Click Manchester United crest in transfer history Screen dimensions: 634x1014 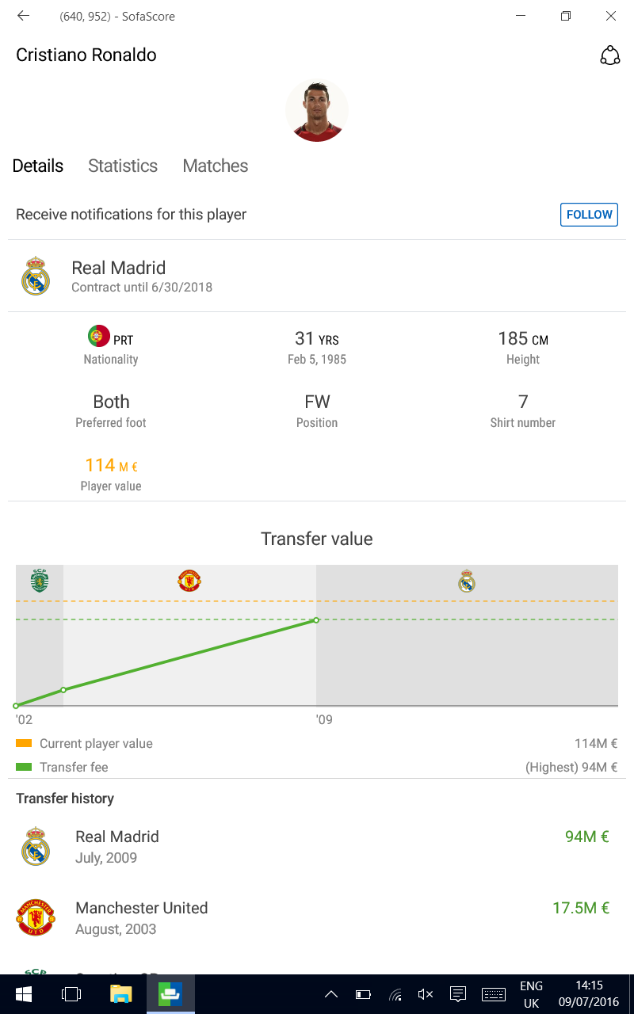36,918
